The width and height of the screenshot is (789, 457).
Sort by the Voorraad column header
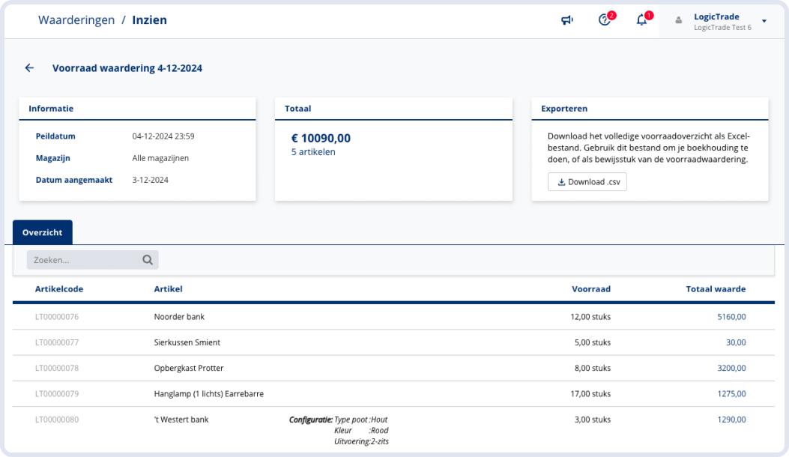pyautogui.click(x=590, y=289)
